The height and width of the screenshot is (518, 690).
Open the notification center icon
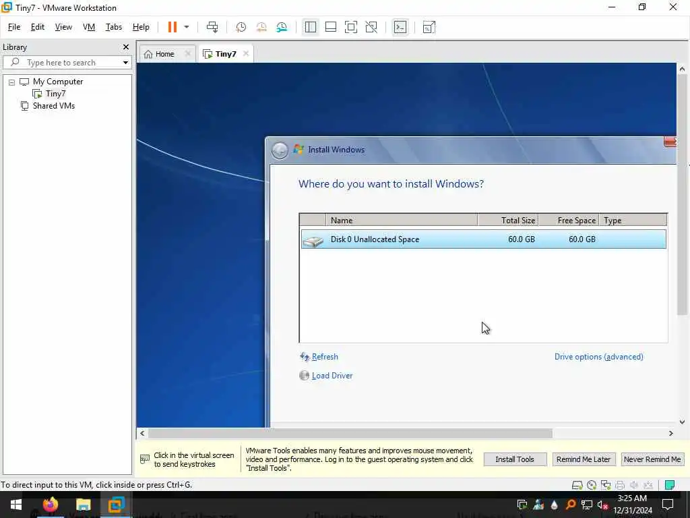[668, 505]
